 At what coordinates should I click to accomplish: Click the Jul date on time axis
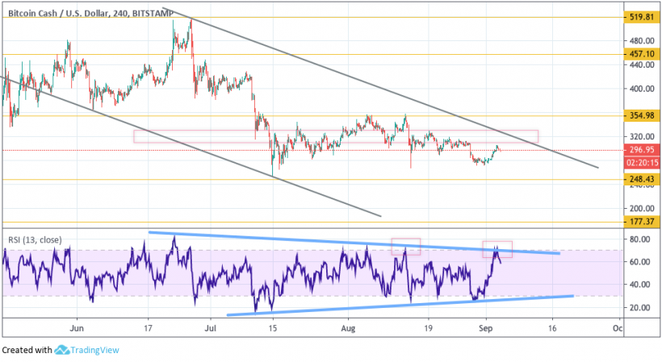click(212, 329)
